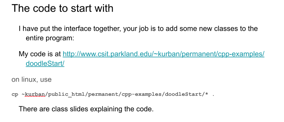Click the trailing dot after the cp command
The image size is (284, 122).
(x=213, y=95)
